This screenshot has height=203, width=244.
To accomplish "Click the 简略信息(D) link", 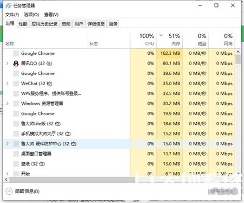I will pyautogui.click(x=27, y=191).
